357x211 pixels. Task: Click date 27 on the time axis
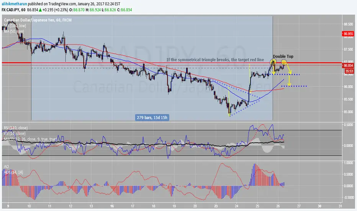[299, 206]
